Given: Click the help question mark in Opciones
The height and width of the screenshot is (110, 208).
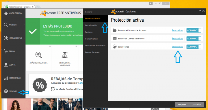Looking at the screenshot, I should pos(200,11).
